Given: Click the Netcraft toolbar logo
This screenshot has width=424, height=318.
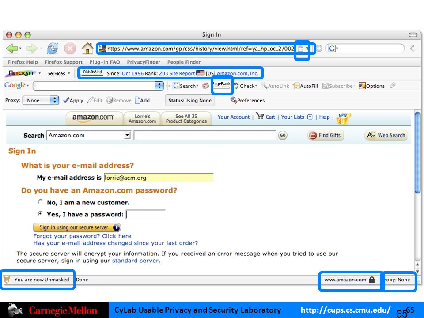Looking at the screenshot, I should coord(21,73).
